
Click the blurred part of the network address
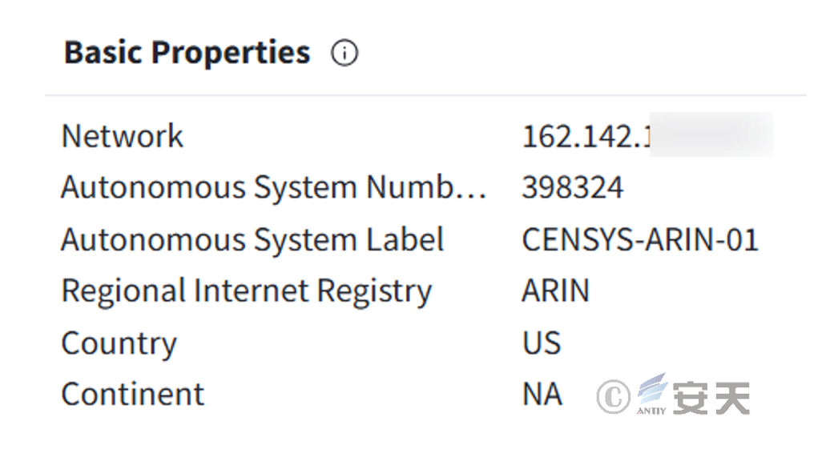pos(711,134)
